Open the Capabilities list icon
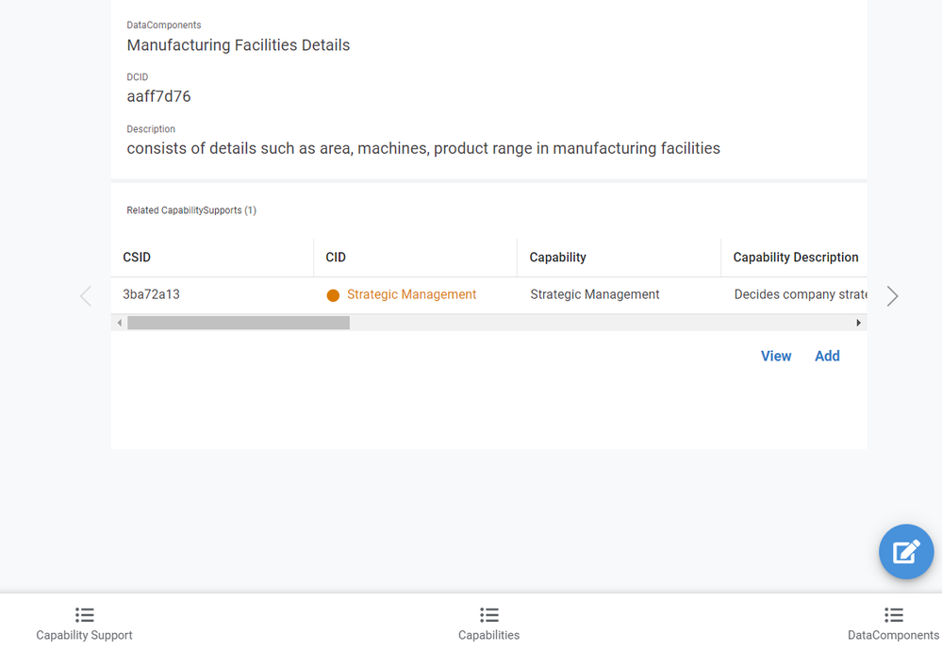 click(x=489, y=615)
